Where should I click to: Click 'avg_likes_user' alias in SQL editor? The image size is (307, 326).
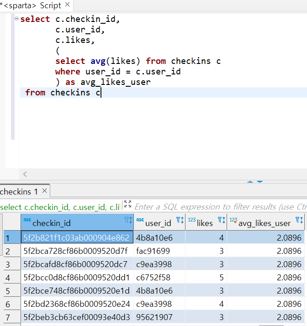pos(116,82)
